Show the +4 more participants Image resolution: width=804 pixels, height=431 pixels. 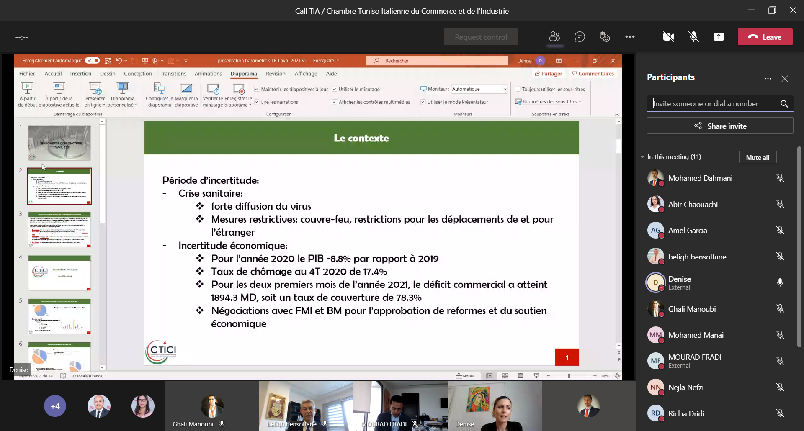(x=55, y=406)
